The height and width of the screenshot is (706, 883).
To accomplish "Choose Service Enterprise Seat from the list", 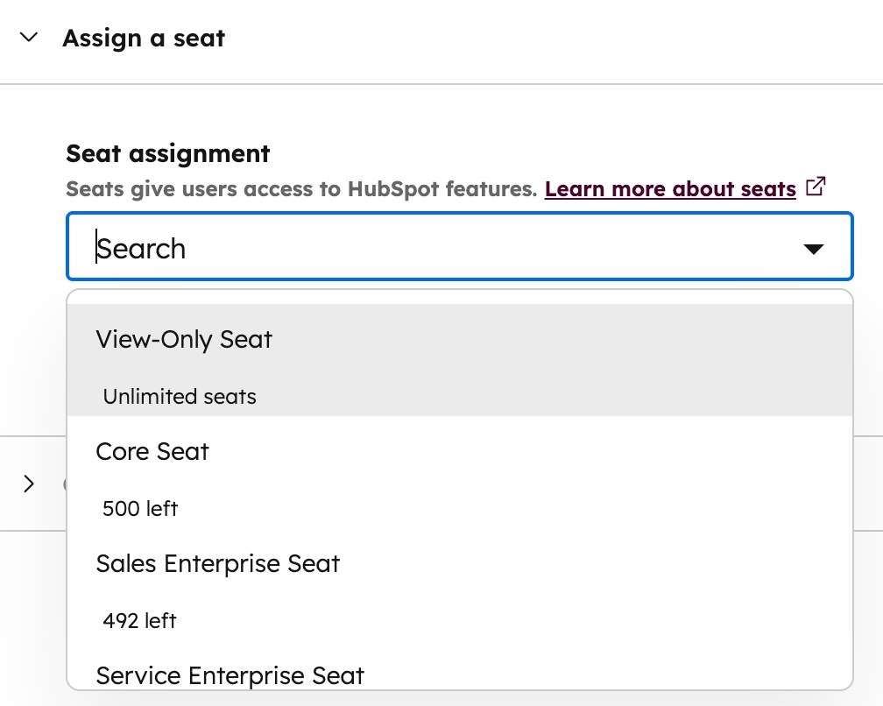I will point(230,675).
